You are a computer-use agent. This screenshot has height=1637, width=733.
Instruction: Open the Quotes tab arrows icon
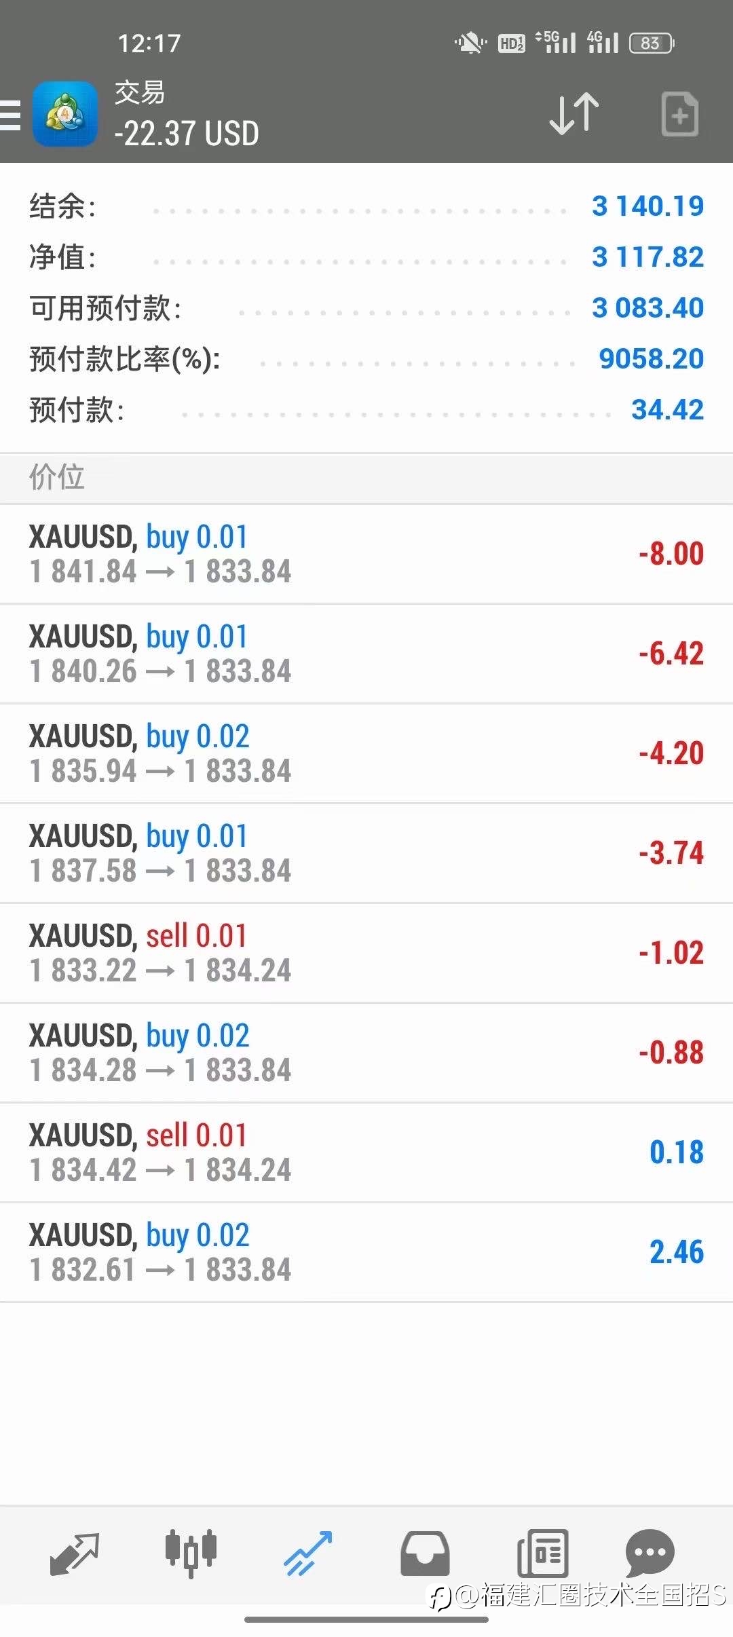coord(75,1553)
